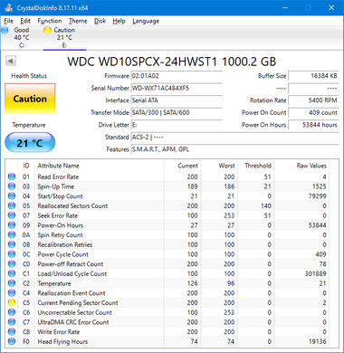Viewport: 344px width, 353px height.
Task: Click the 'Current Pending Sector Count' attribute name
Action: click(x=78, y=302)
